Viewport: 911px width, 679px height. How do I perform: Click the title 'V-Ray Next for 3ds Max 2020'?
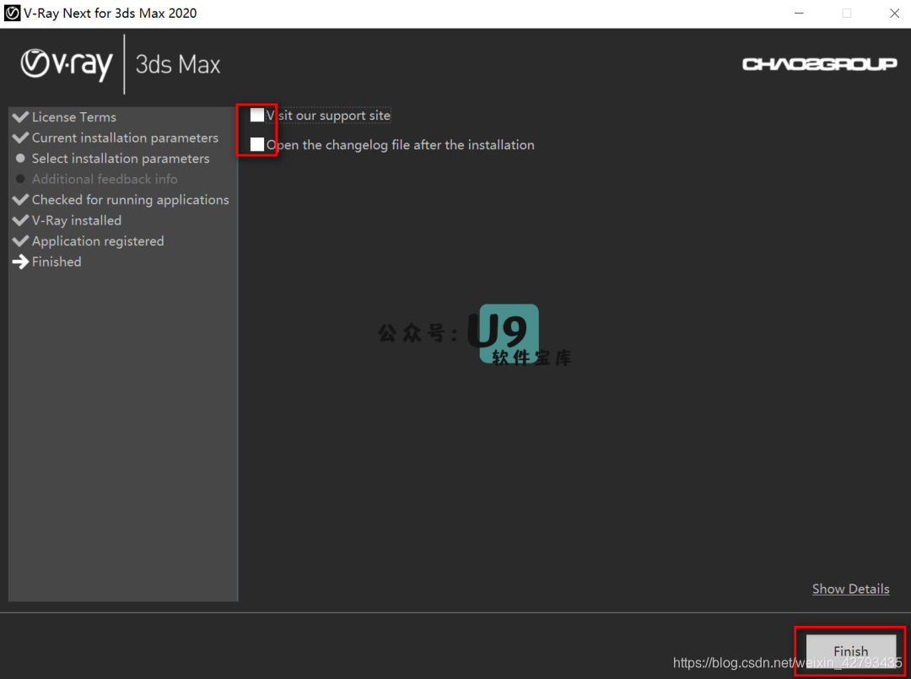tap(110, 13)
